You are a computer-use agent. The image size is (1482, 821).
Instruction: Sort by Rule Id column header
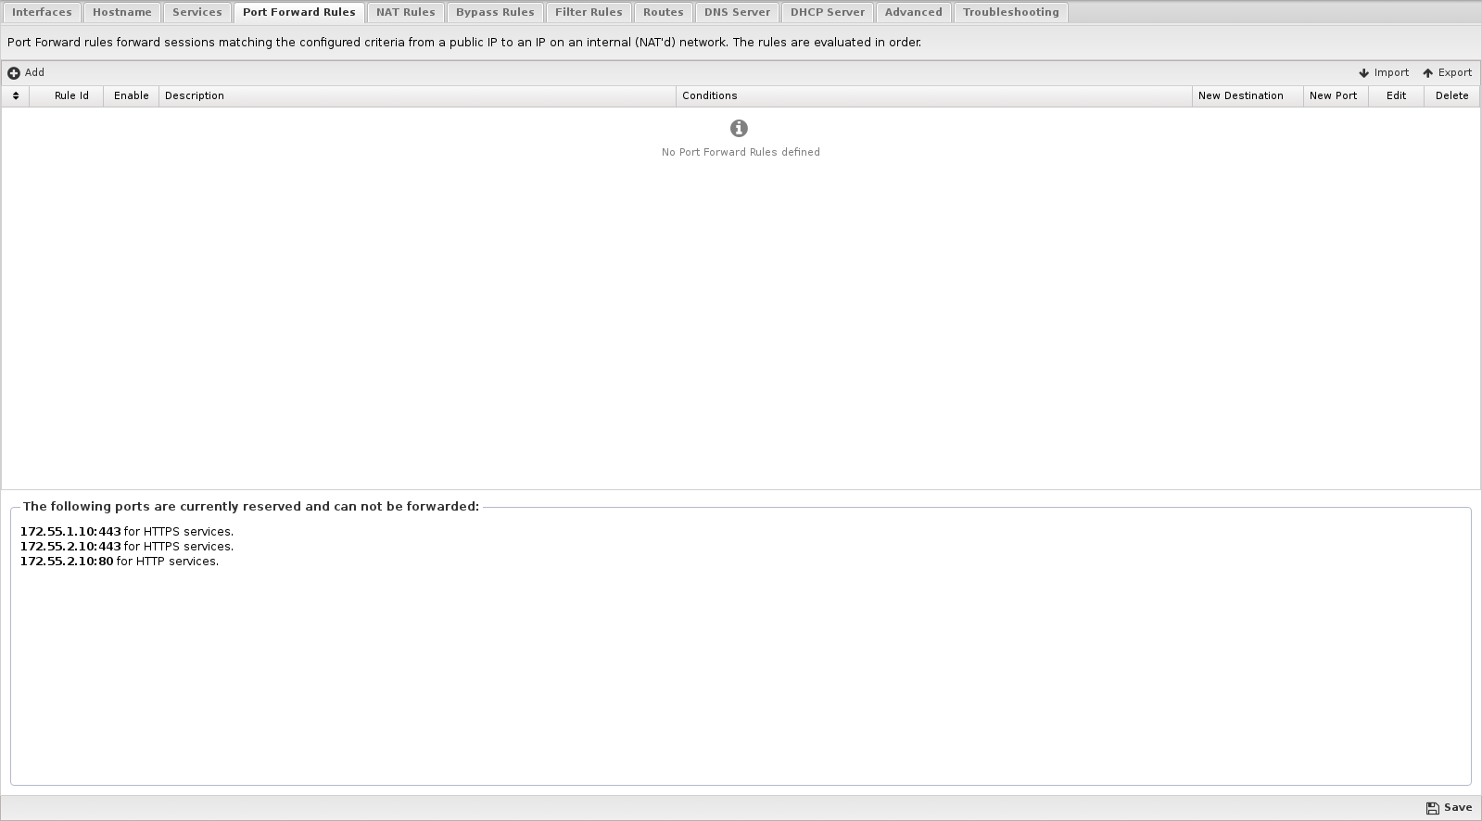67,95
